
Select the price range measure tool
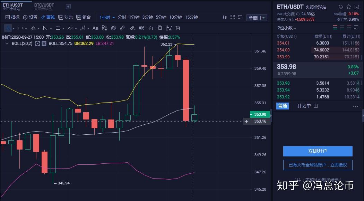[83, 28]
